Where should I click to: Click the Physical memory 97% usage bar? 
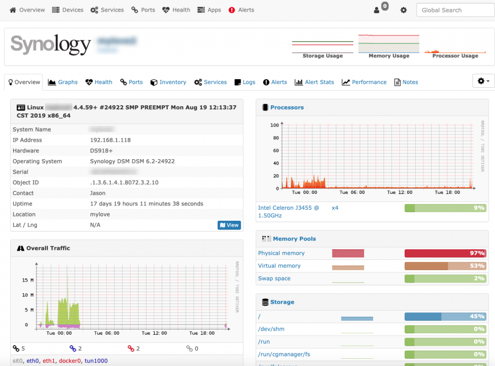(x=445, y=253)
